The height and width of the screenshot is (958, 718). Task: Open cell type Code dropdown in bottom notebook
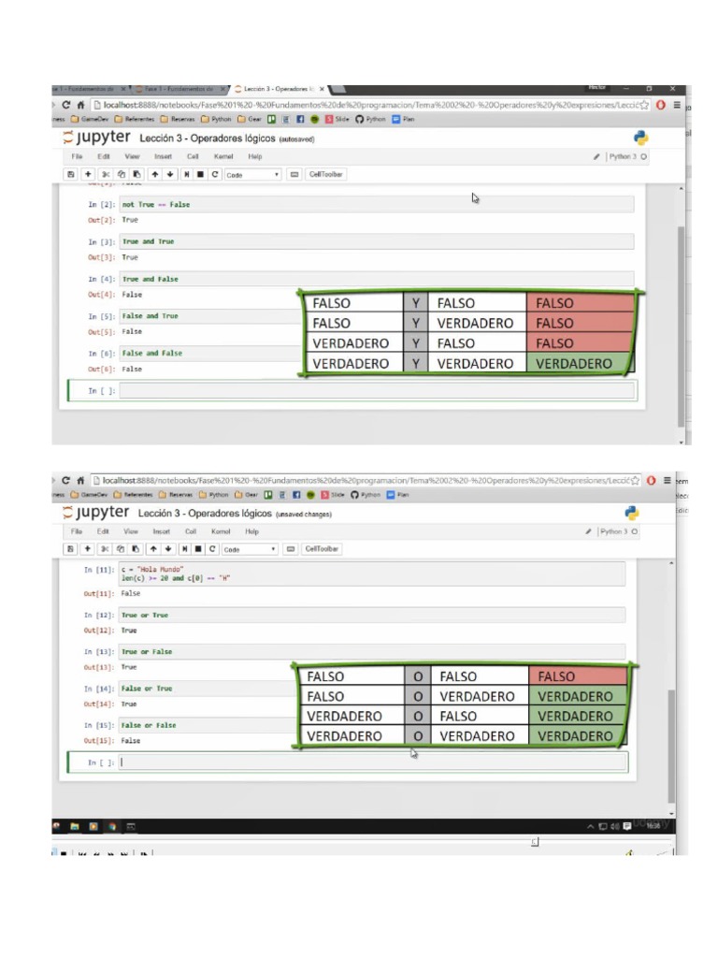pos(249,549)
